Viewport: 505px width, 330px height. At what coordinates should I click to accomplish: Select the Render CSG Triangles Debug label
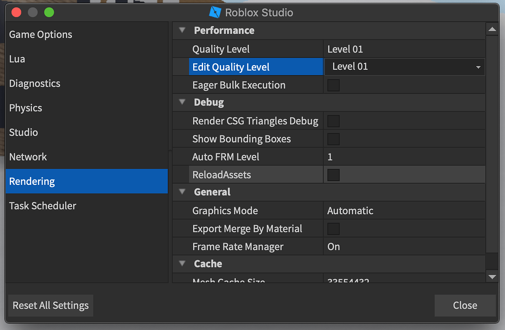pos(255,121)
